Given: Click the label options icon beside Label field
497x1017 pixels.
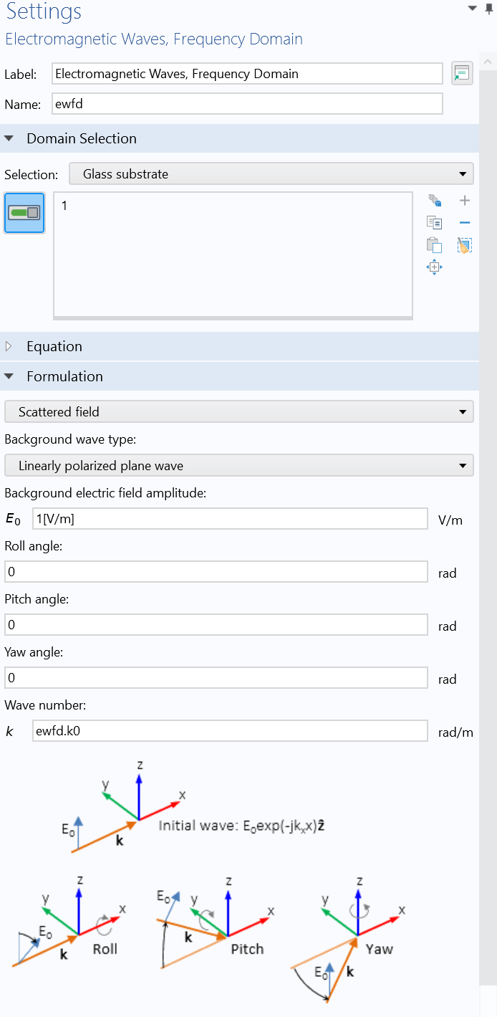Looking at the screenshot, I should click(462, 73).
